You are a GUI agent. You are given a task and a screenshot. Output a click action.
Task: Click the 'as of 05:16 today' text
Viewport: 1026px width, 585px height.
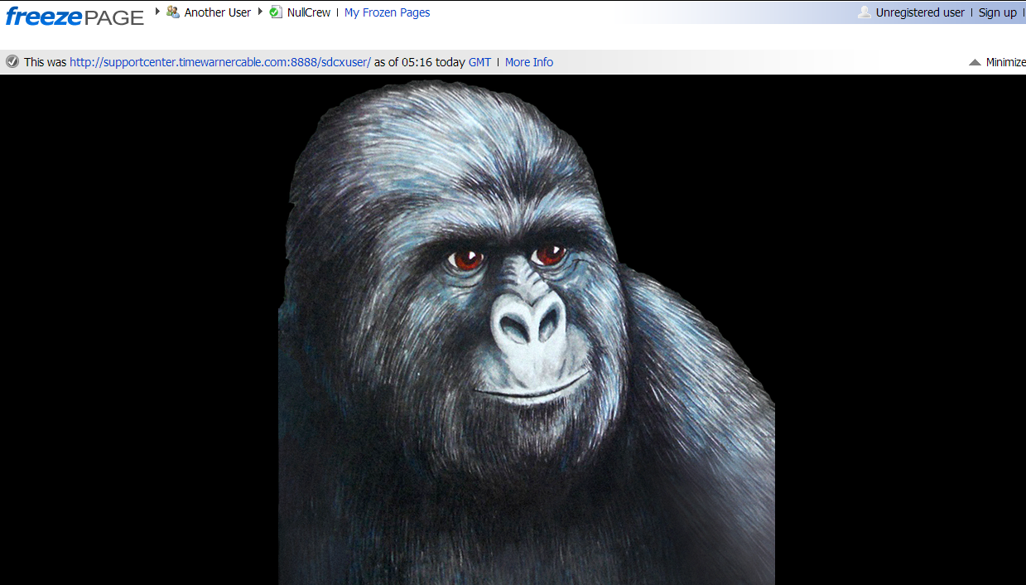pos(420,62)
